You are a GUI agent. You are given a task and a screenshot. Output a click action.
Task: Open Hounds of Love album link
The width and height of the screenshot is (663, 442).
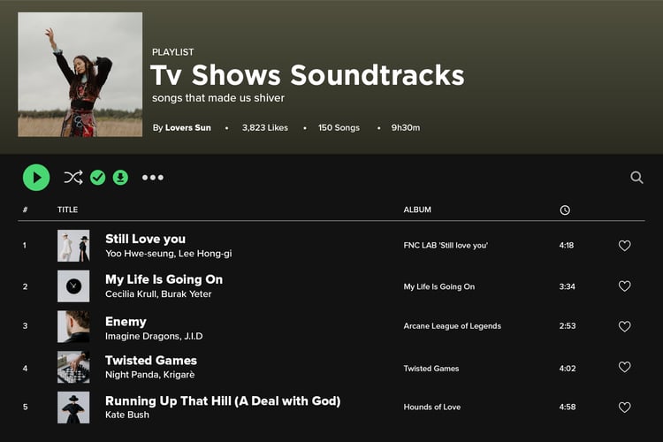tap(432, 407)
